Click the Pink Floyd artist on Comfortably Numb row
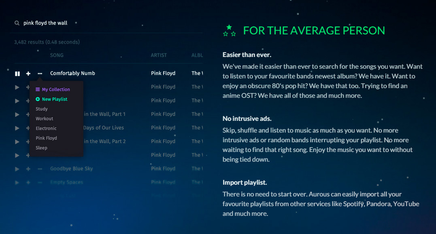 pyautogui.click(x=163, y=74)
